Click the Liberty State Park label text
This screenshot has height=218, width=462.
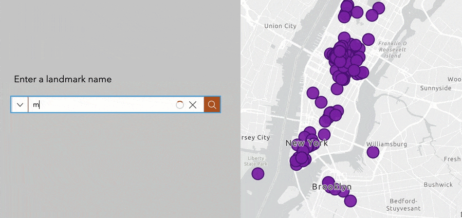(x=256, y=161)
